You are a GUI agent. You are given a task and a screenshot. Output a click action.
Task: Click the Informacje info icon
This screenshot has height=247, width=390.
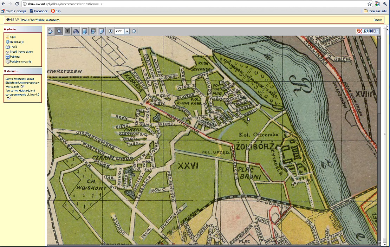pyautogui.click(x=7, y=42)
